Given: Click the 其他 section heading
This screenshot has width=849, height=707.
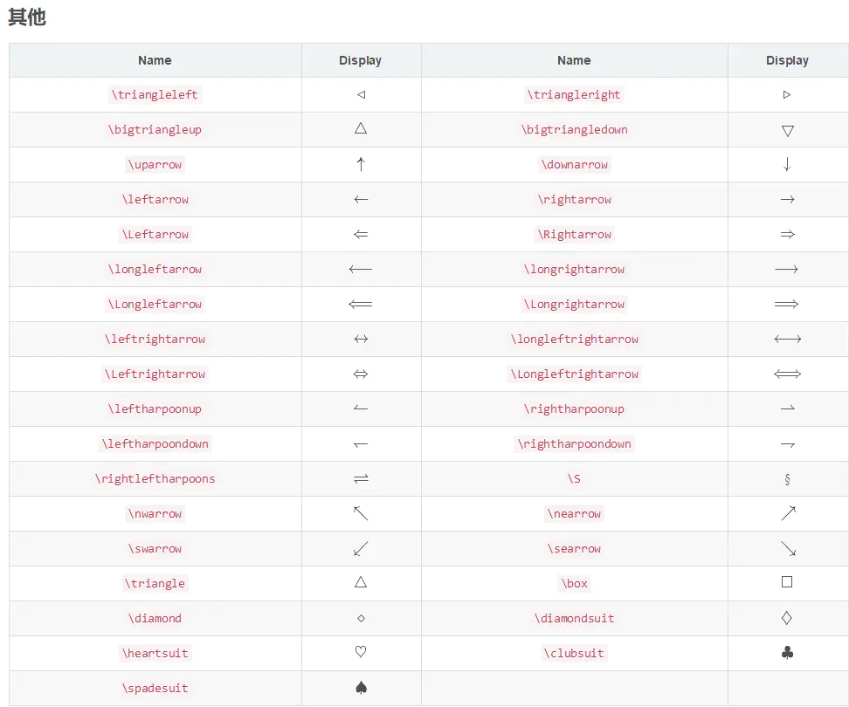Looking at the screenshot, I should point(27,17).
